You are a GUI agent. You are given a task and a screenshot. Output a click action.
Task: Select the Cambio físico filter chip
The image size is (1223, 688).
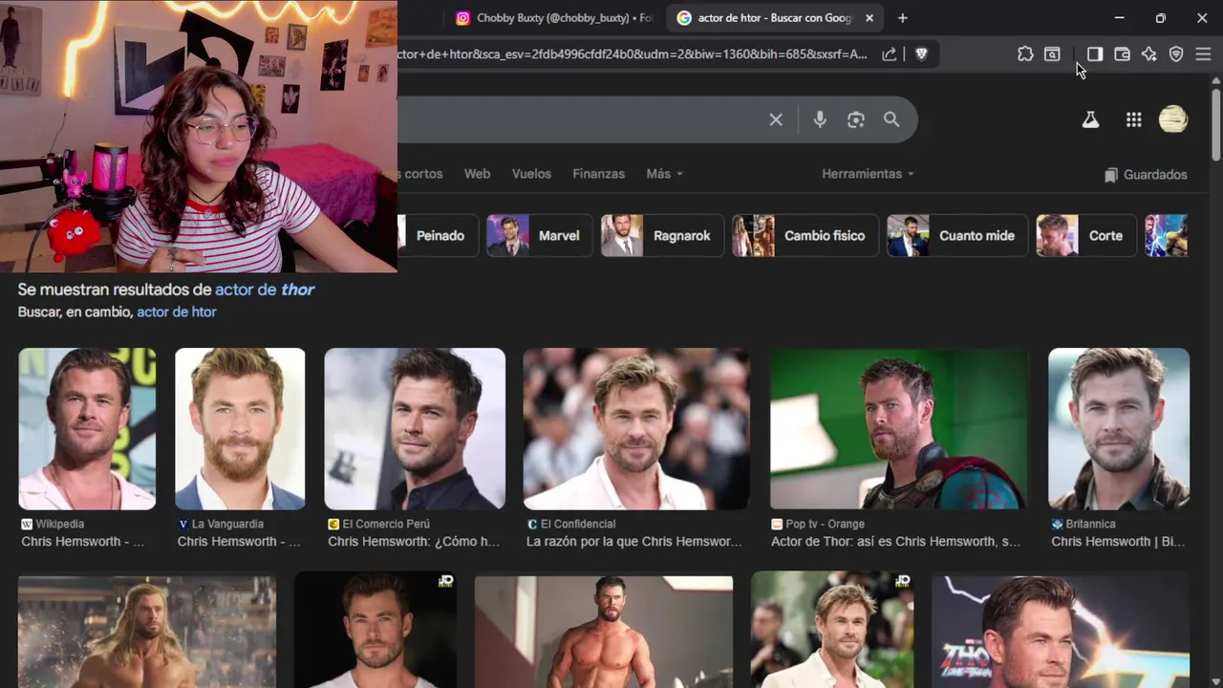tap(805, 236)
